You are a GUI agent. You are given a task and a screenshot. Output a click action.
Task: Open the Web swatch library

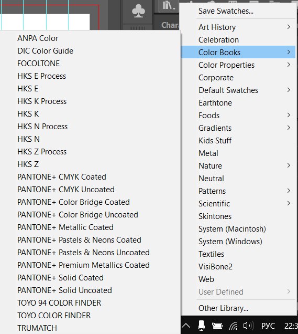point(238,279)
